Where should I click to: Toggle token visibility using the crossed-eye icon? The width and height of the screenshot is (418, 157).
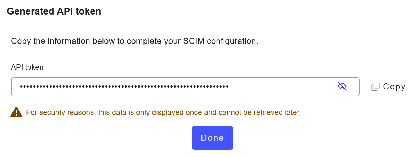(342, 86)
